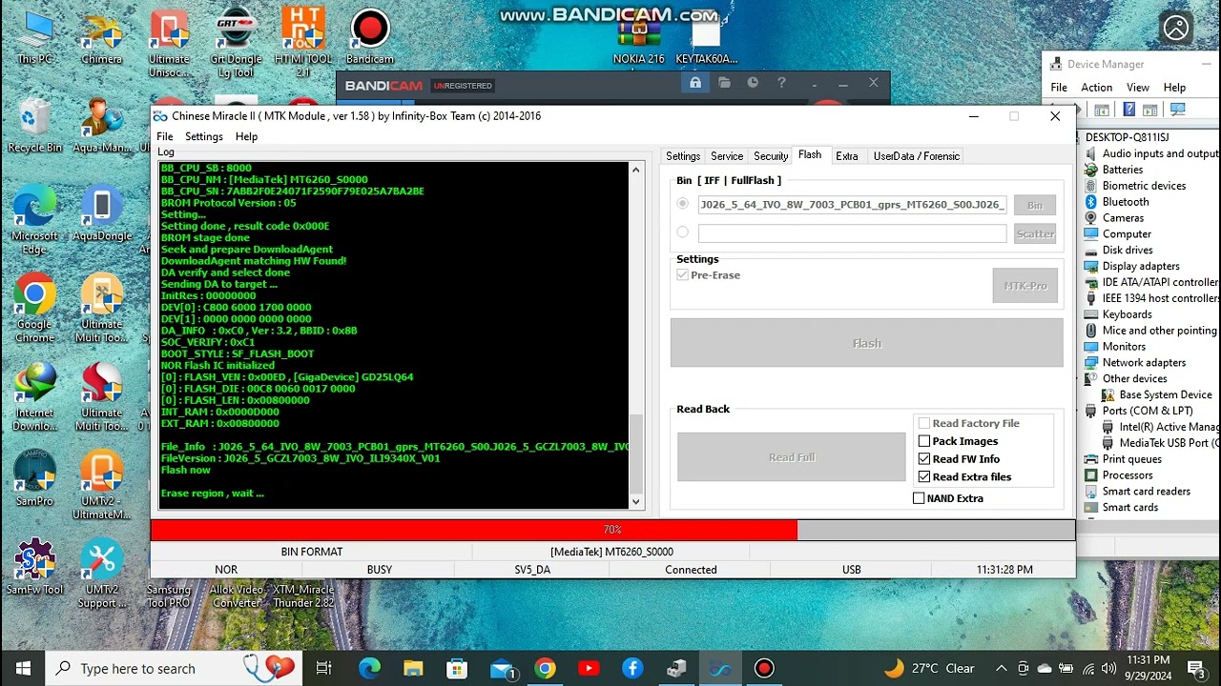Open the HT MI TOOL shortcut
Viewport: 1221px width, 686px height.
303,43
